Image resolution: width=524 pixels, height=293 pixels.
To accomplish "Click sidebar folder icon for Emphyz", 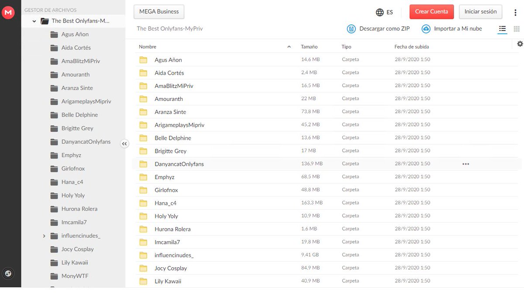I will pos(54,155).
